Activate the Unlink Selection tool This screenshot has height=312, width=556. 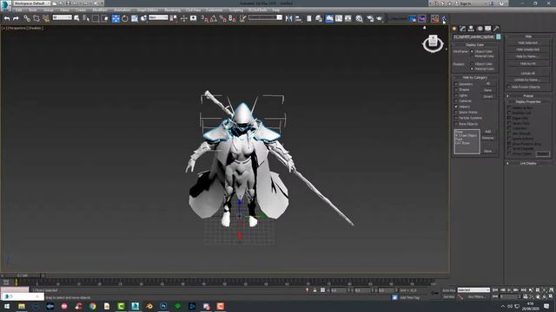coord(36,18)
